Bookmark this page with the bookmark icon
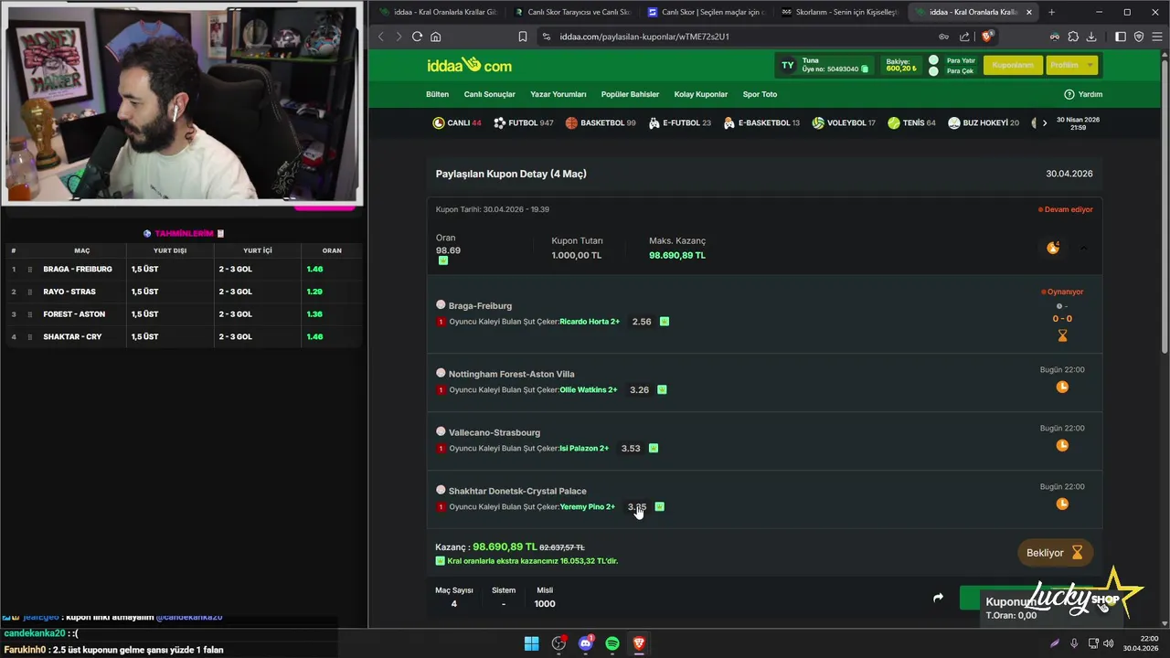Screen dimensions: 1170x658 [x=522, y=37]
